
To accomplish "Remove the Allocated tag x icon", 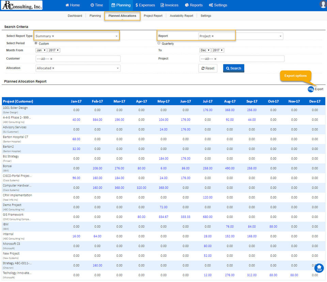I will (53, 68).
